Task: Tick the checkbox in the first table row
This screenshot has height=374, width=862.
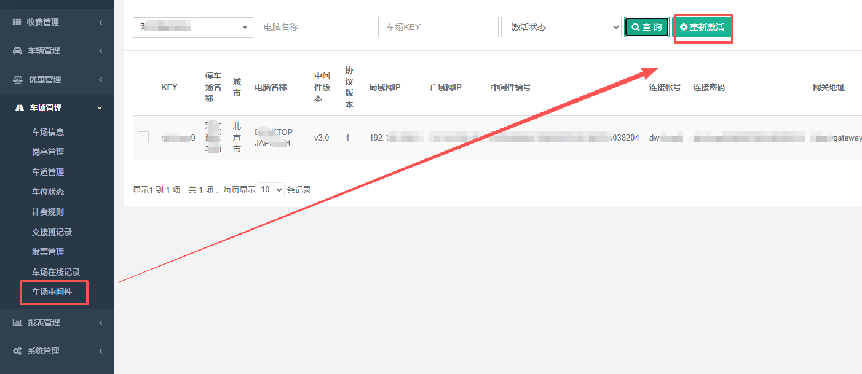Action: [143, 137]
